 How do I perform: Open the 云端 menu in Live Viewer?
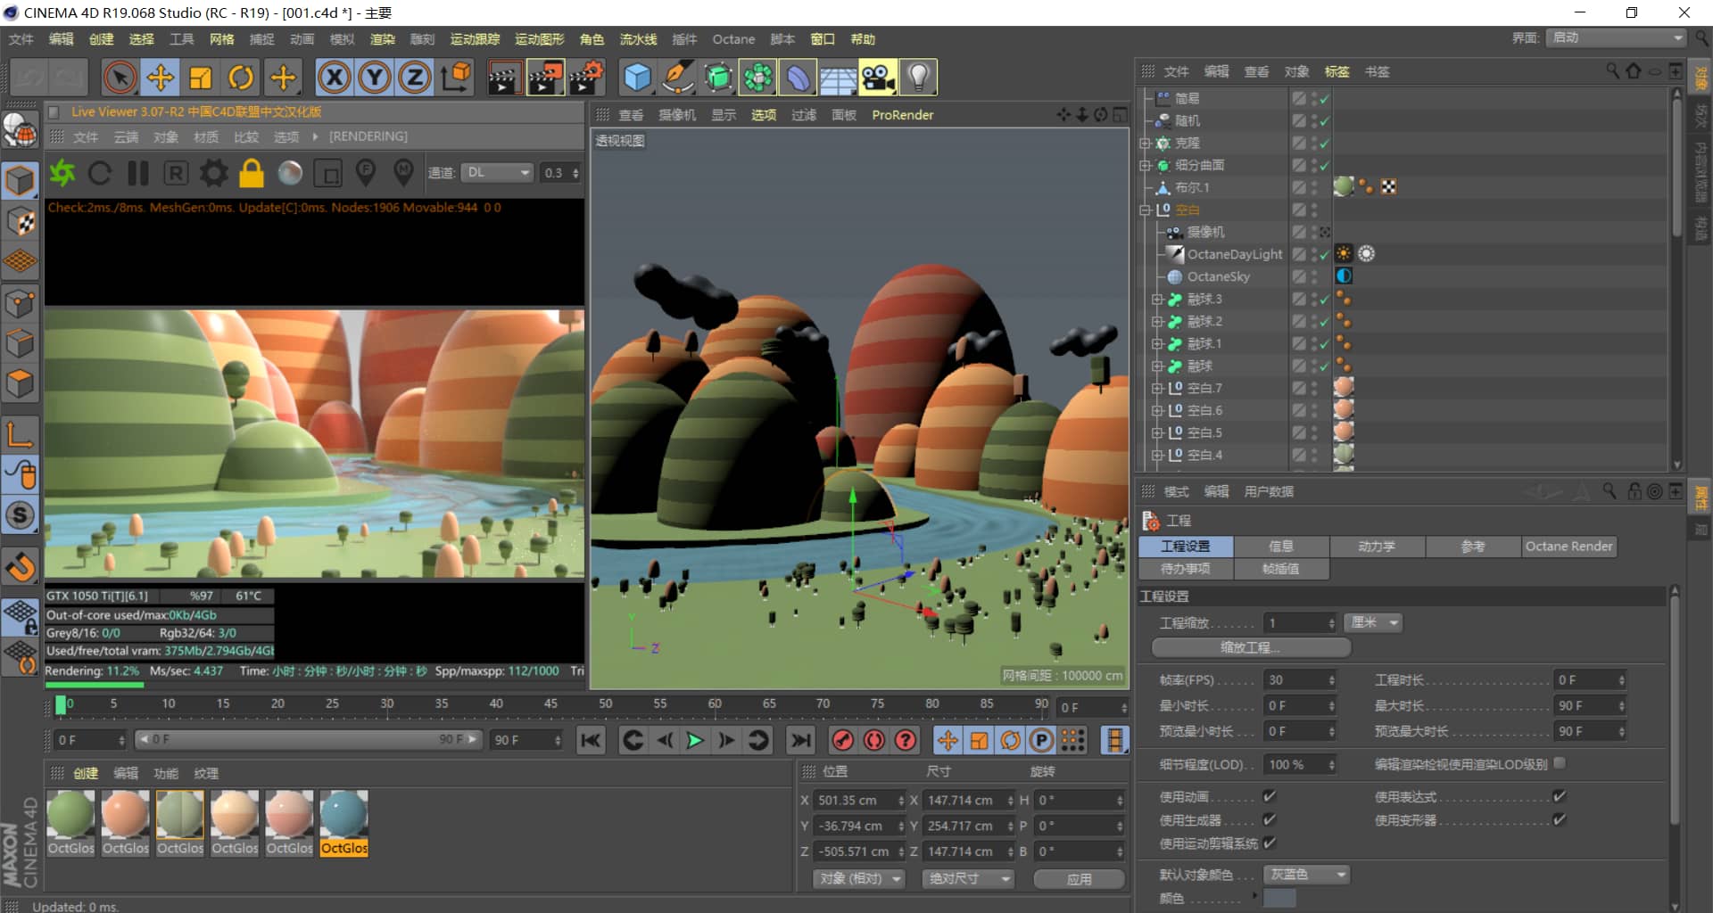point(126,136)
